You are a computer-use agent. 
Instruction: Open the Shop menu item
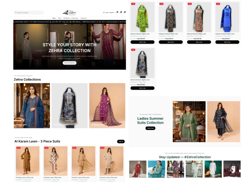pyautogui.click(x=60, y=18)
